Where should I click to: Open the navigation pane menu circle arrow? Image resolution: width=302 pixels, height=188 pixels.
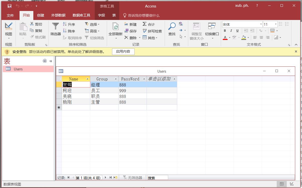click(45, 61)
